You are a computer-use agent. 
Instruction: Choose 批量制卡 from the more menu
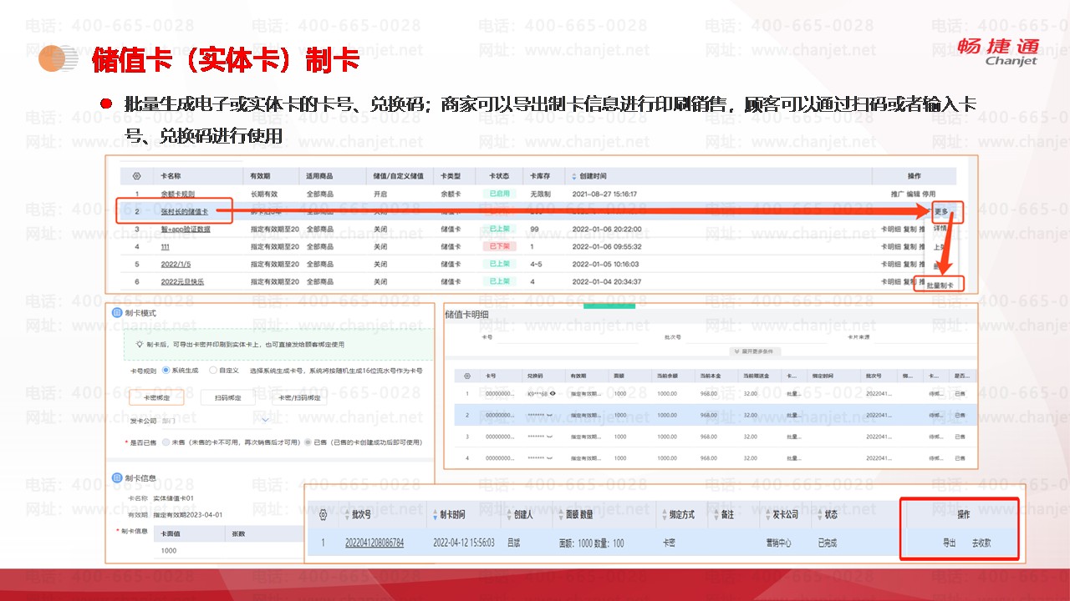940,285
